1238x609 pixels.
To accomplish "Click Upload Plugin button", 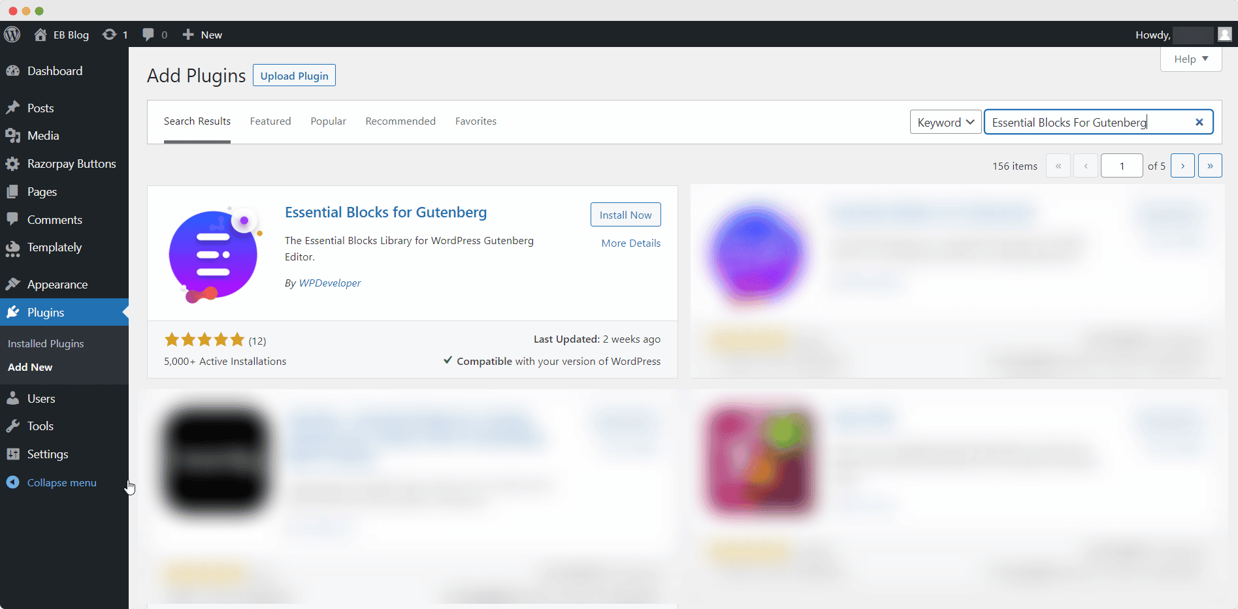I will click(294, 76).
